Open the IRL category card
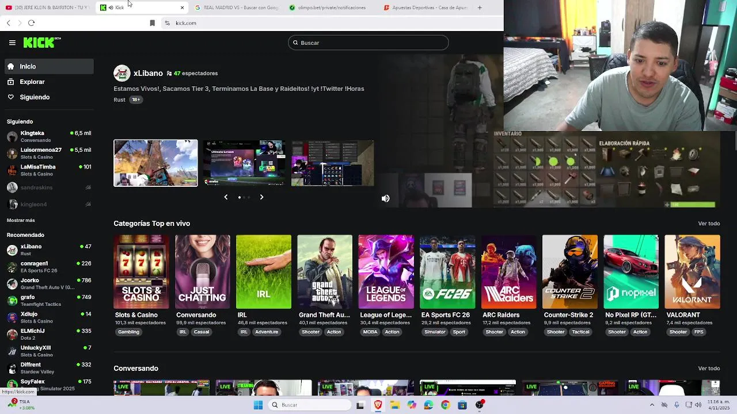The height and width of the screenshot is (414, 737). (264, 271)
